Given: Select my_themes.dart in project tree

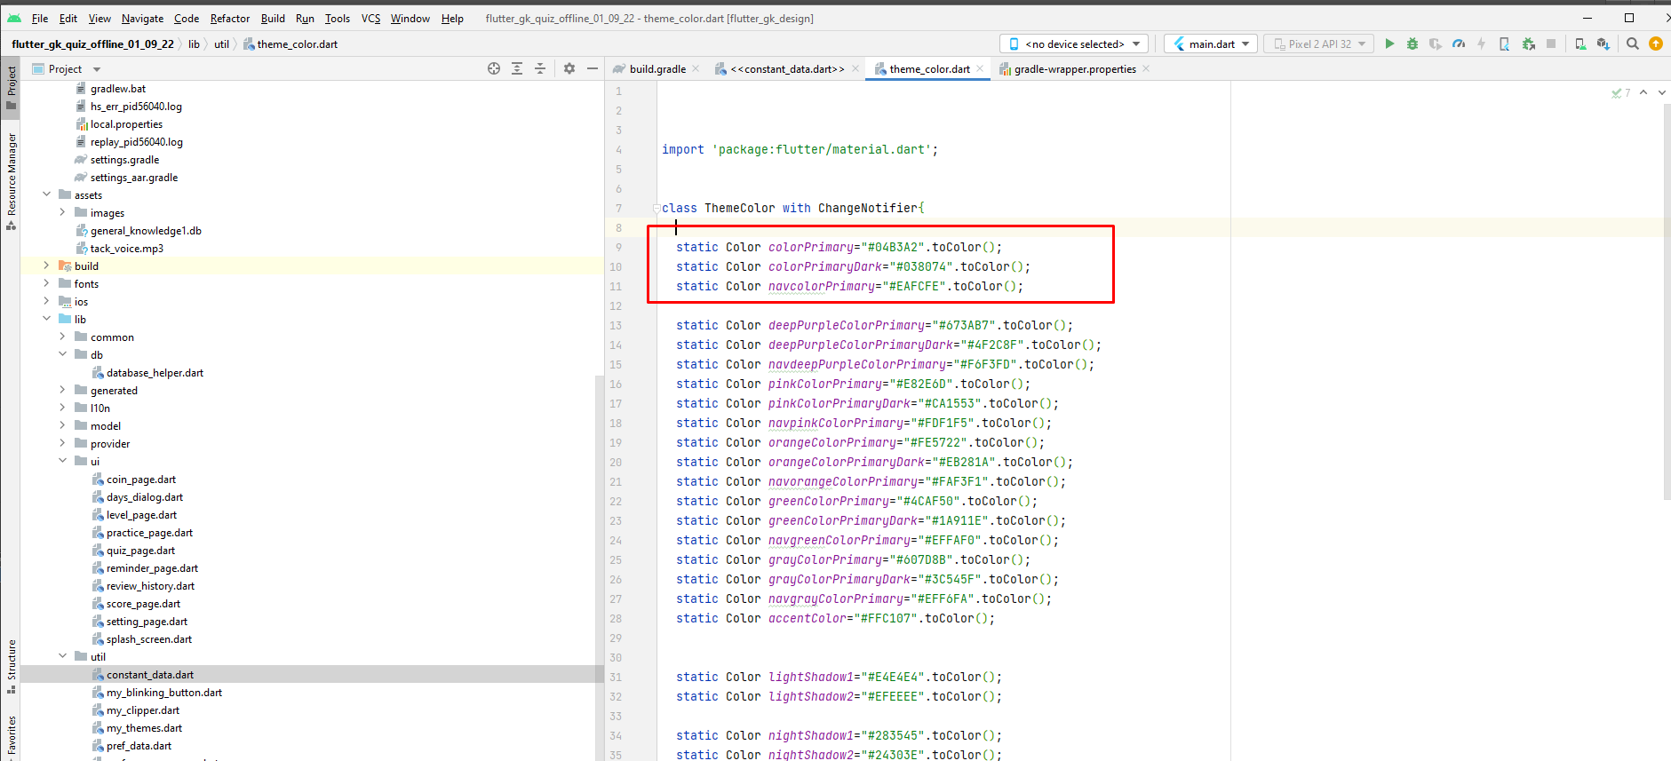Looking at the screenshot, I should click(144, 727).
